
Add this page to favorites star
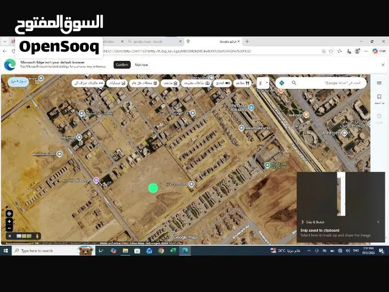click(x=331, y=51)
